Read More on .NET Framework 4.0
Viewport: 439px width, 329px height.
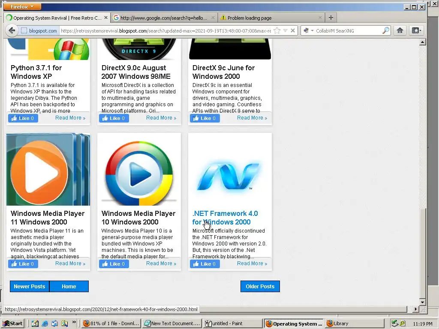tap(252, 263)
